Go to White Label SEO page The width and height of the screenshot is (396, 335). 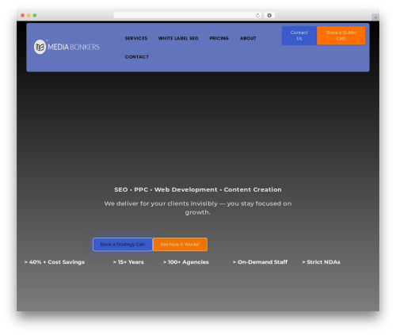click(x=178, y=38)
